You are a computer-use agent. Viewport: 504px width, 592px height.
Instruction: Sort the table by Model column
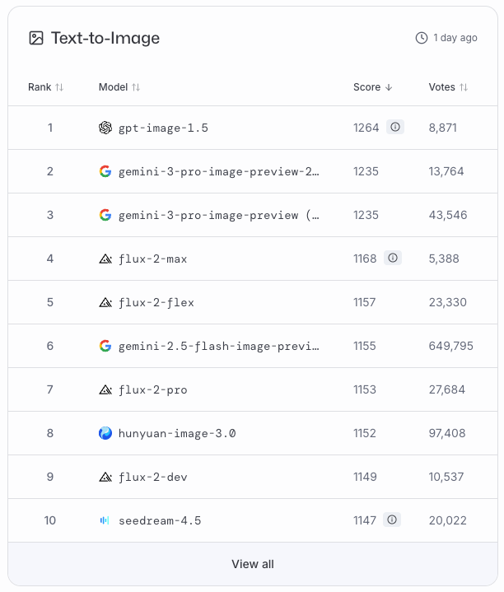coord(119,87)
